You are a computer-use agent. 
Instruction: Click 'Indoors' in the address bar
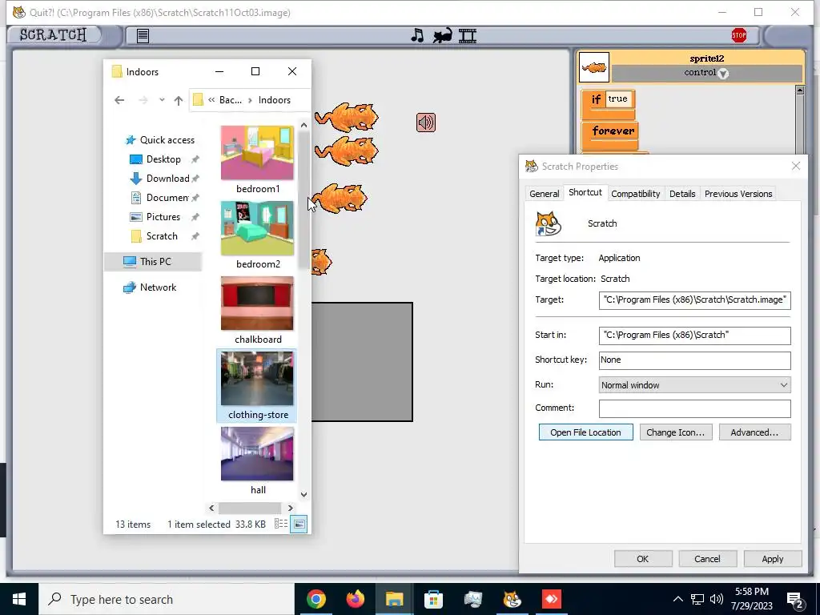274,100
